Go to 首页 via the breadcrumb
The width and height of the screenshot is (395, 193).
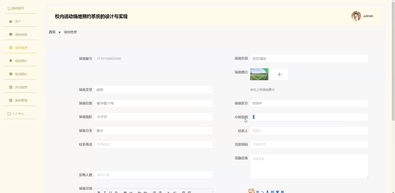pos(52,32)
